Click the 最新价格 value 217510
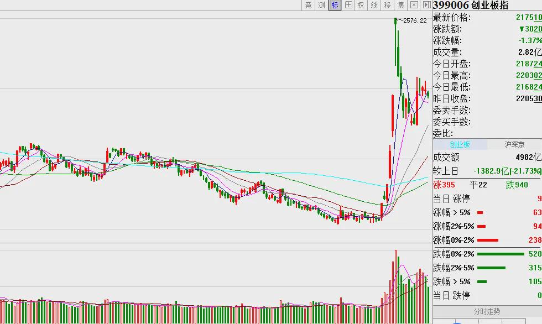The image size is (542, 324). point(529,17)
